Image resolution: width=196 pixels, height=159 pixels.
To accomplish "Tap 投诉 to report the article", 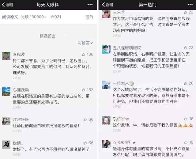I will coord(89,17).
